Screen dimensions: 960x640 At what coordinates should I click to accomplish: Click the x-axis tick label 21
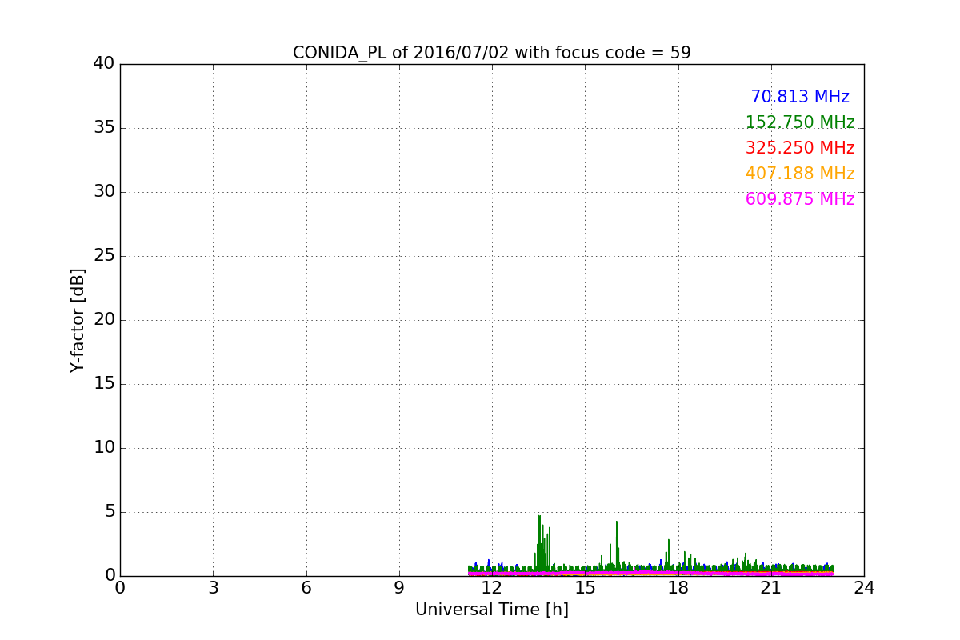click(770, 588)
